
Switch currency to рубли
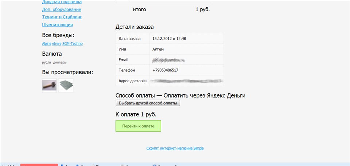46,62
